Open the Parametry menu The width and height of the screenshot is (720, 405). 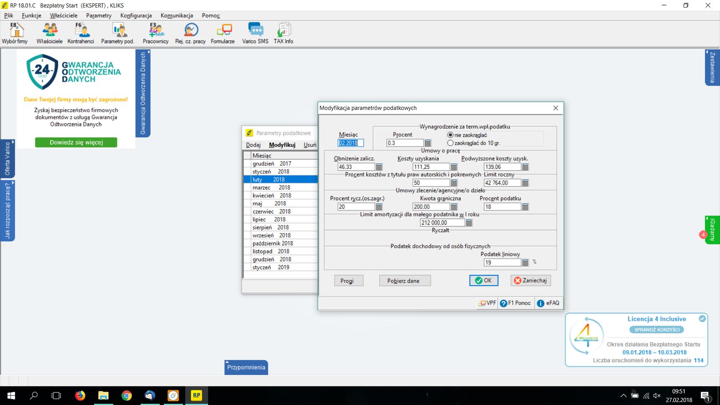coord(99,15)
